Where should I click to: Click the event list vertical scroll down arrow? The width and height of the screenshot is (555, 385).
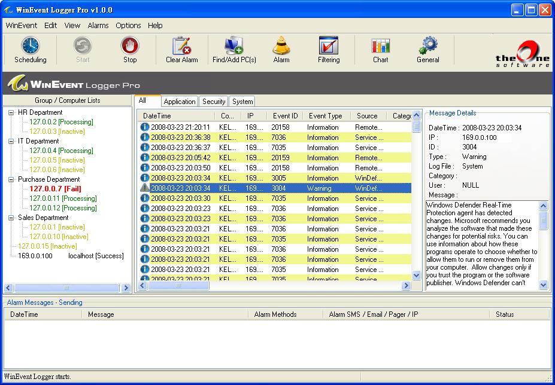point(417,275)
